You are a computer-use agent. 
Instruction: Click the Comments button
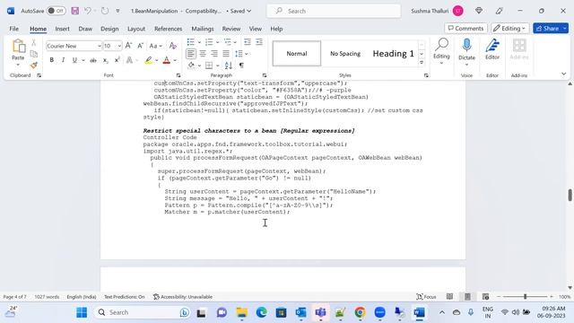(x=465, y=28)
